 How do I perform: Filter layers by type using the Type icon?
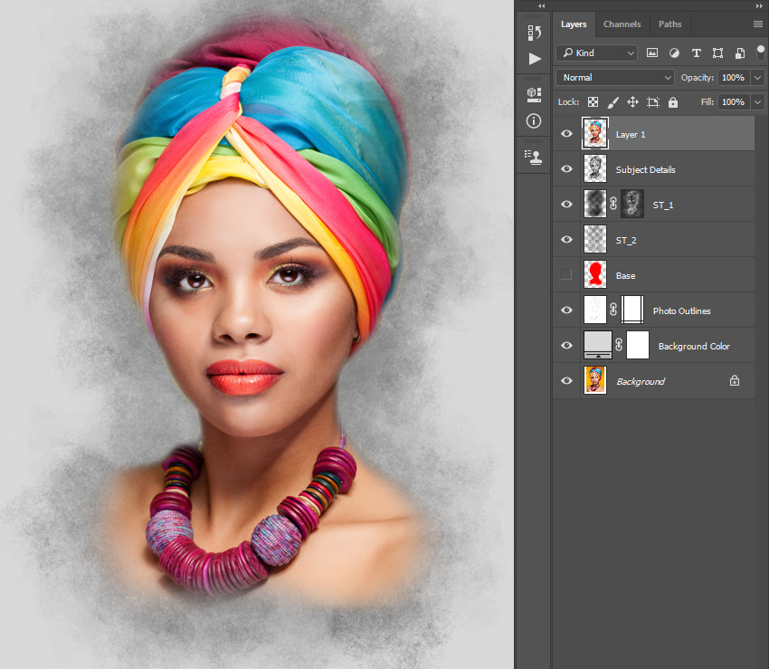click(696, 53)
